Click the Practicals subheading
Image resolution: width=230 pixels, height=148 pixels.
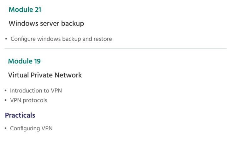point(20,115)
